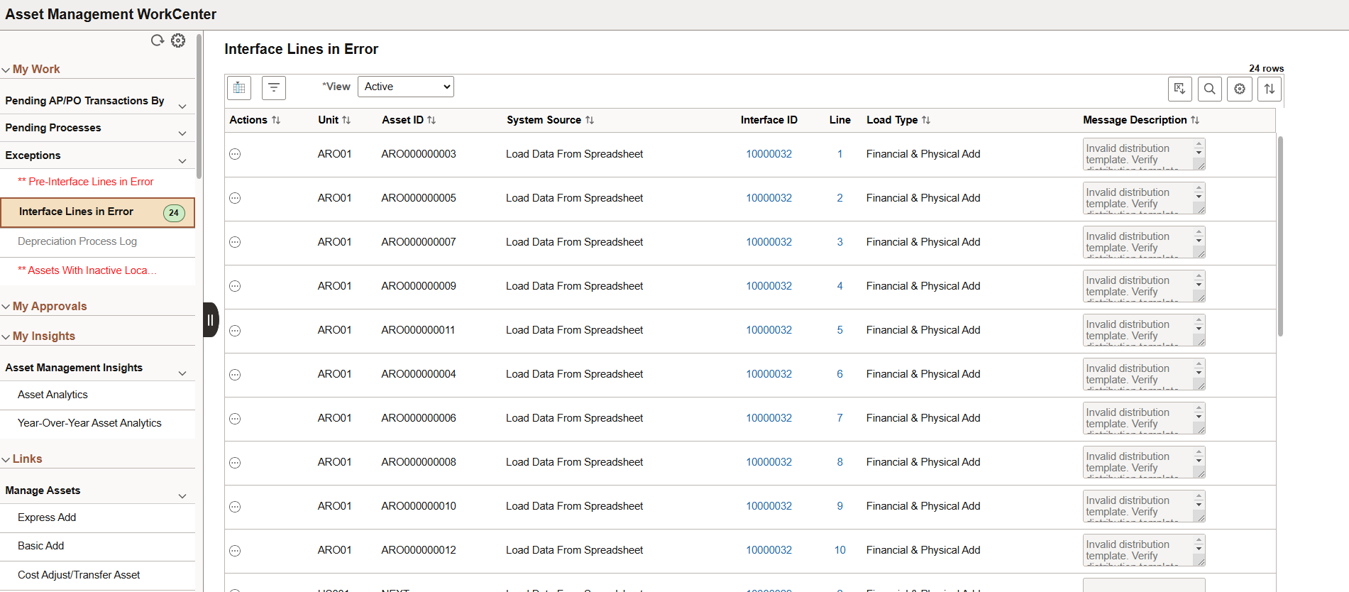The height and width of the screenshot is (592, 1349).
Task: Open the grid export/zoom icon
Action: 1180,89
